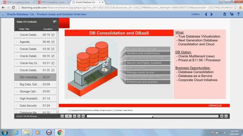Viewport: 243px width, 136px height.
Task: Click the DB Consolidation and DBaaS heading
Action: click(119, 33)
